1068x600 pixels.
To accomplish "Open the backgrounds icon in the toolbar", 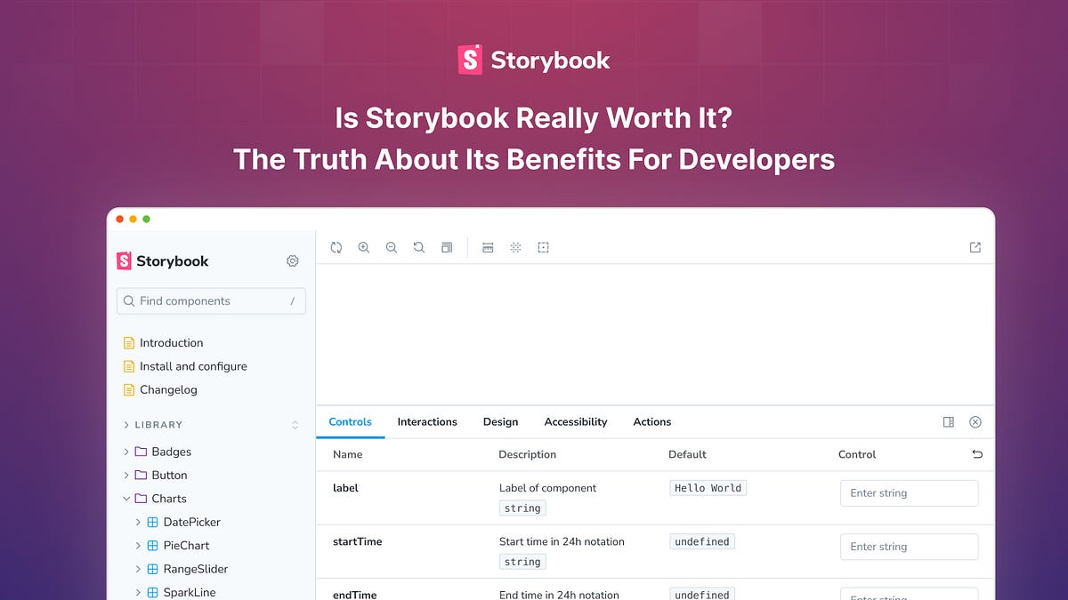I will [x=447, y=247].
